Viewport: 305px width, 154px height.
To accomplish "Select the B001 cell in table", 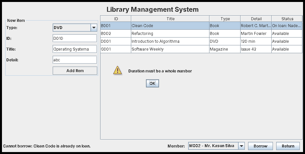I will 116,25.
